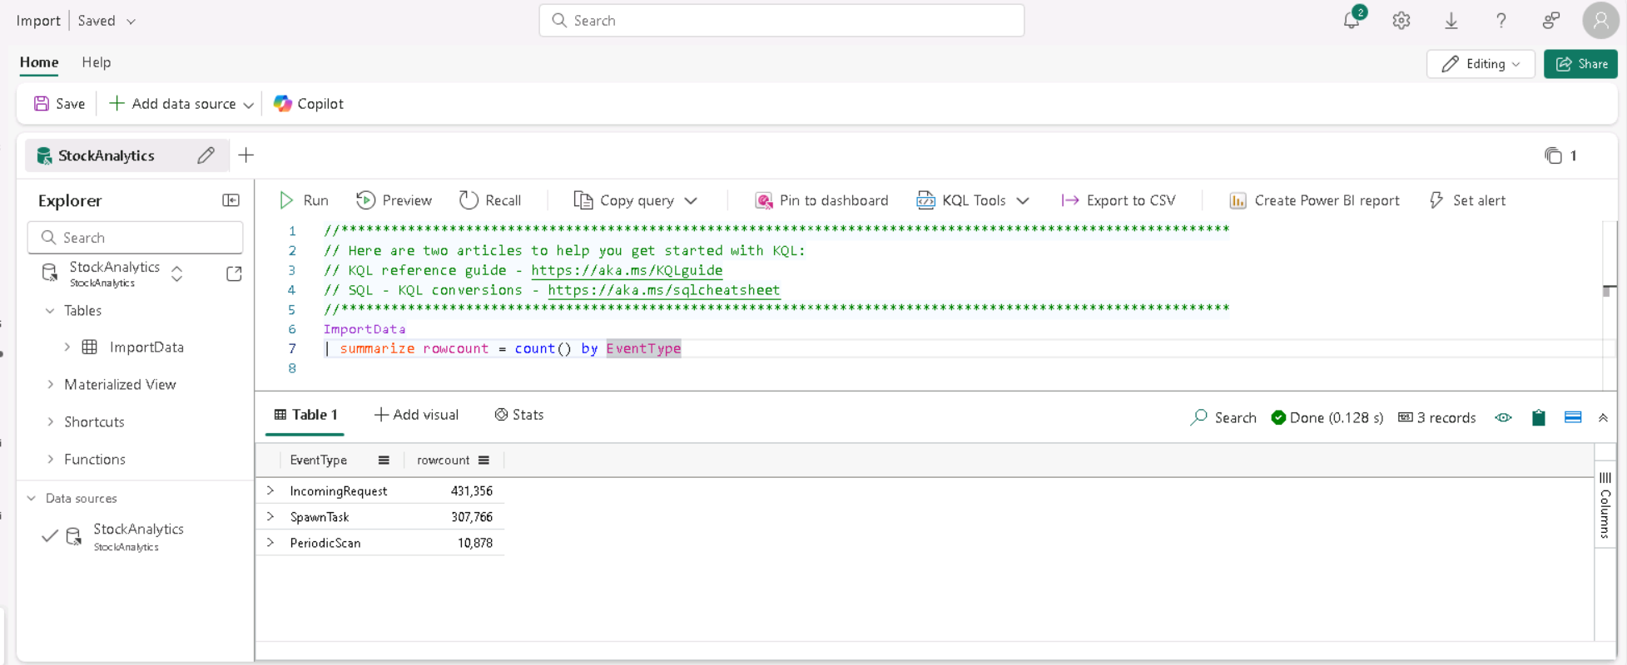This screenshot has width=1627, height=665.
Task: Open the notifications bell
Action: click(1352, 21)
